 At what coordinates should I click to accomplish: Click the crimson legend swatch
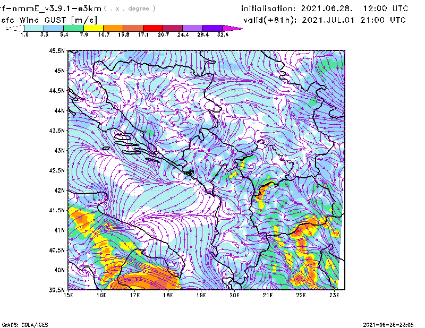click(173, 28)
